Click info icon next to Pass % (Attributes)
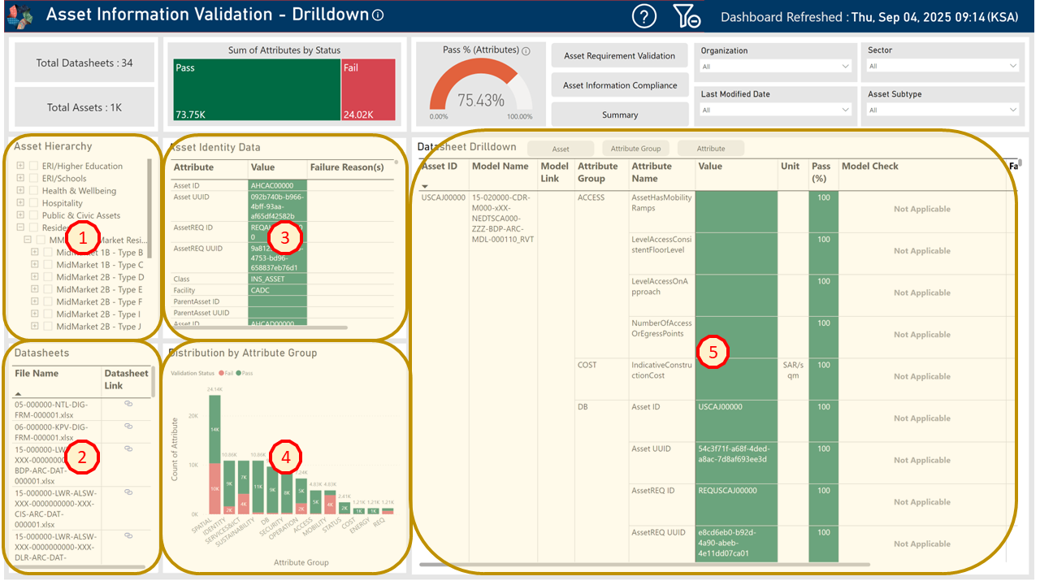Image resolution: width=1040 pixels, height=585 pixels. coord(526,51)
